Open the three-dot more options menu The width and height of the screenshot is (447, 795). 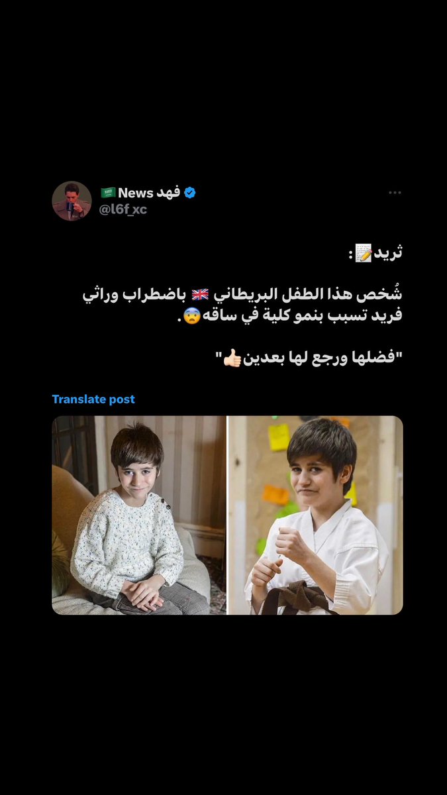(x=395, y=193)
